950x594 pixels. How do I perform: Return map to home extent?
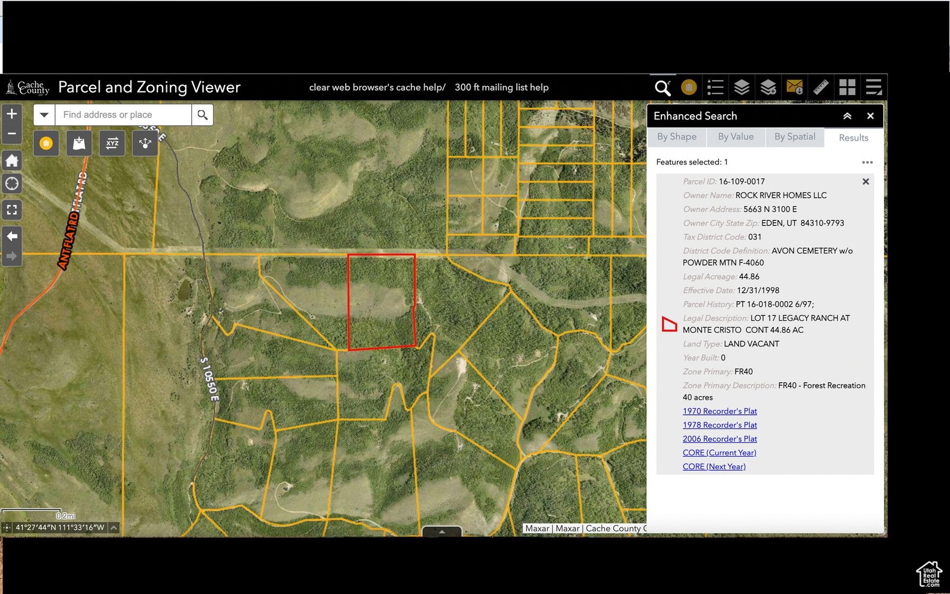click(12, 161)
